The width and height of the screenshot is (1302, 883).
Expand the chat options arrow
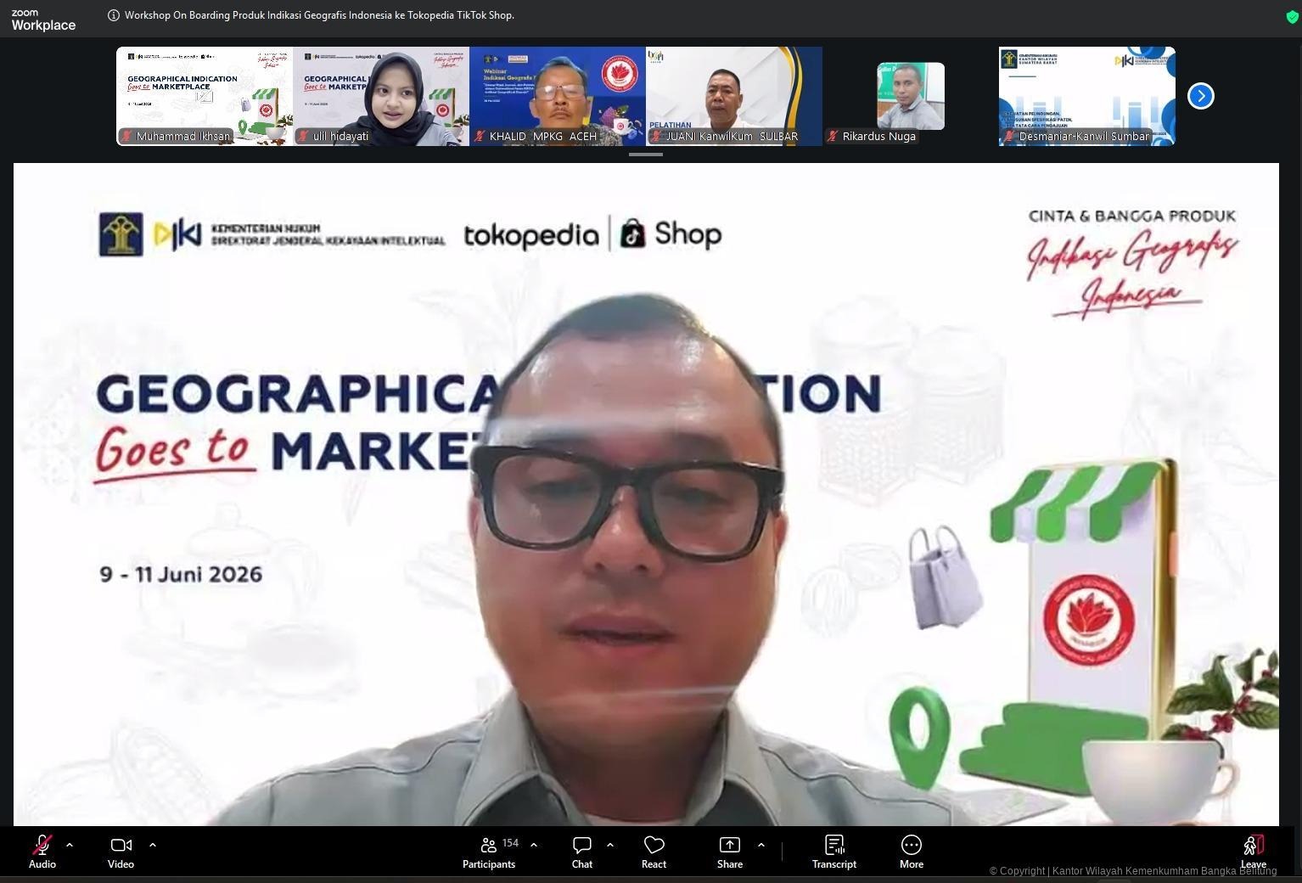click(610, 845)
